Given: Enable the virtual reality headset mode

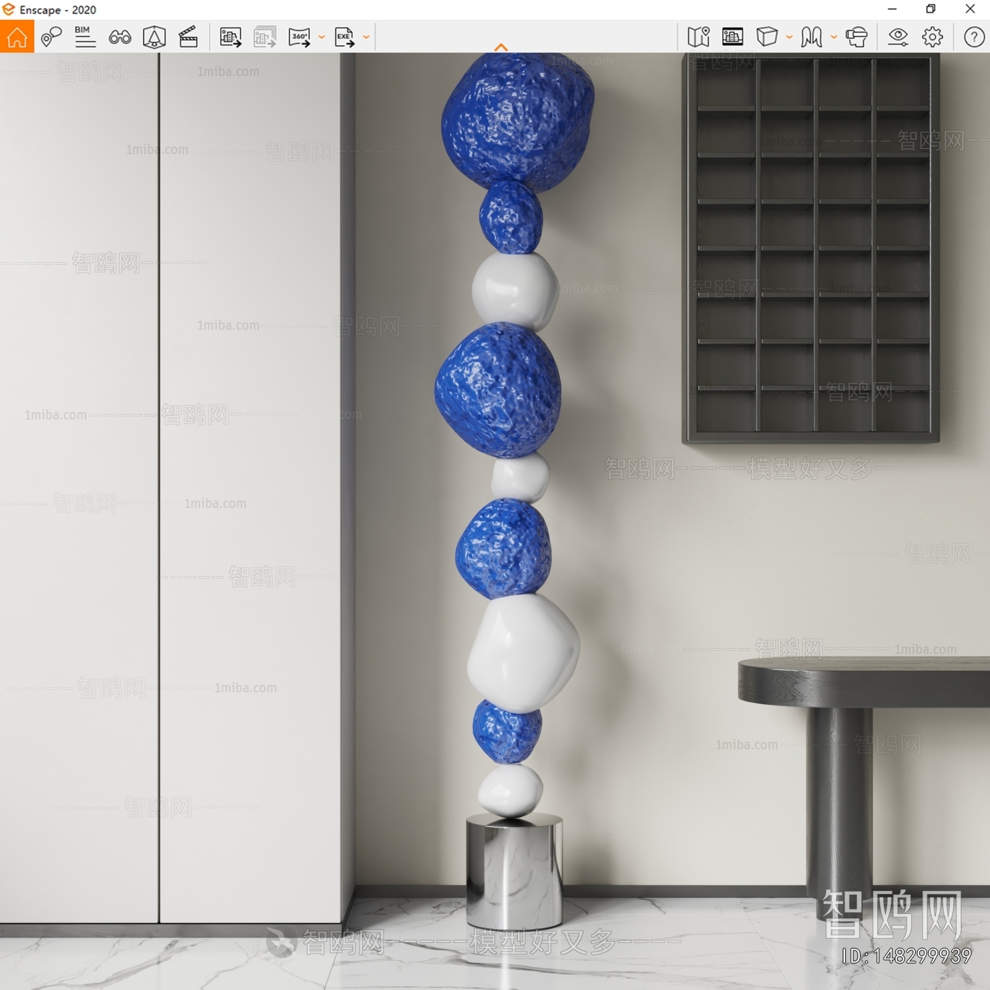Looking at the screenshot, I should 856,37.
